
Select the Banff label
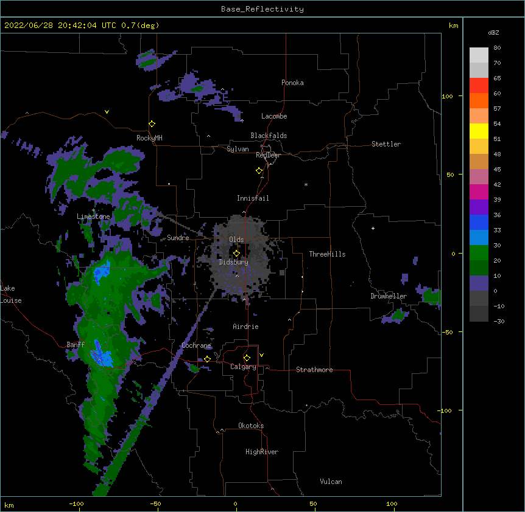pos(76,345)
